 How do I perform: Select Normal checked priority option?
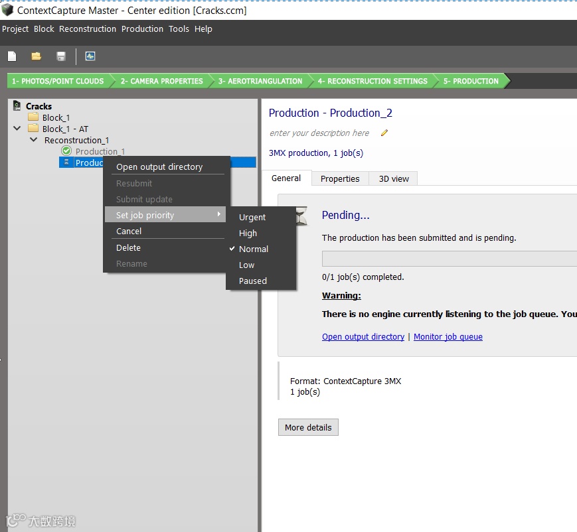point(254,249)
